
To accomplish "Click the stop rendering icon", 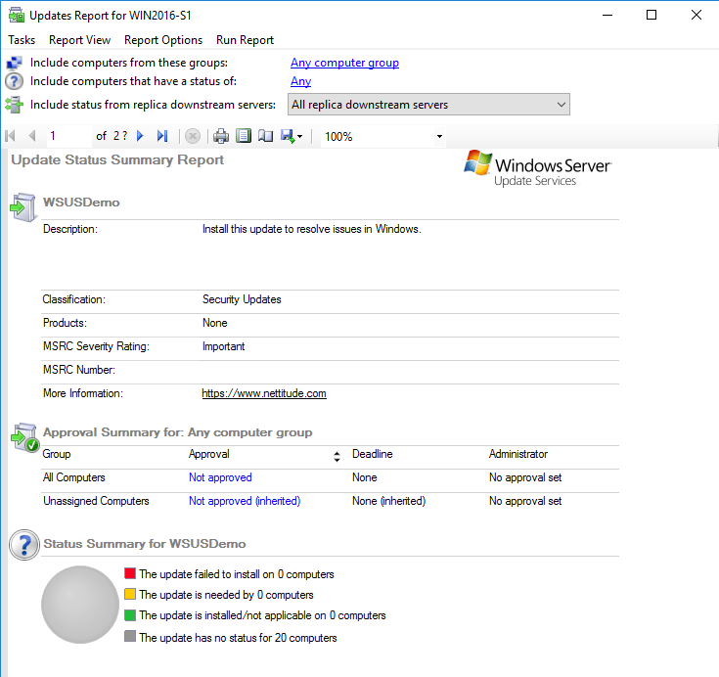I will coord(193,136).
